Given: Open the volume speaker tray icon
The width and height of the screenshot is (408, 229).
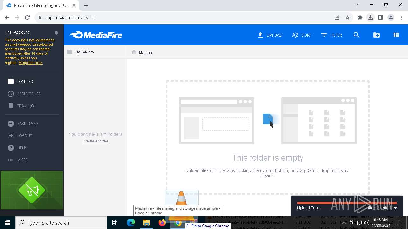Looking at the screenshot, I should tap(367, 223).
